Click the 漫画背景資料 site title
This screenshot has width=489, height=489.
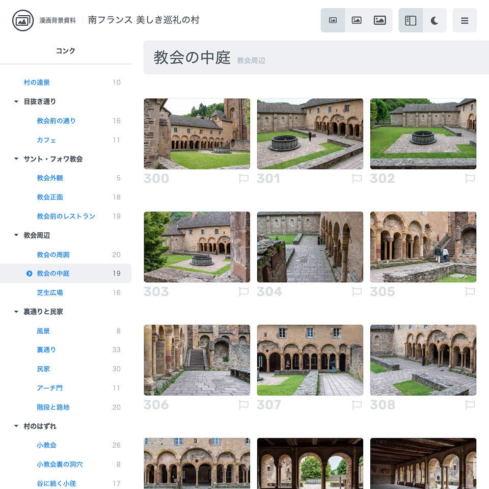(58, 20)
